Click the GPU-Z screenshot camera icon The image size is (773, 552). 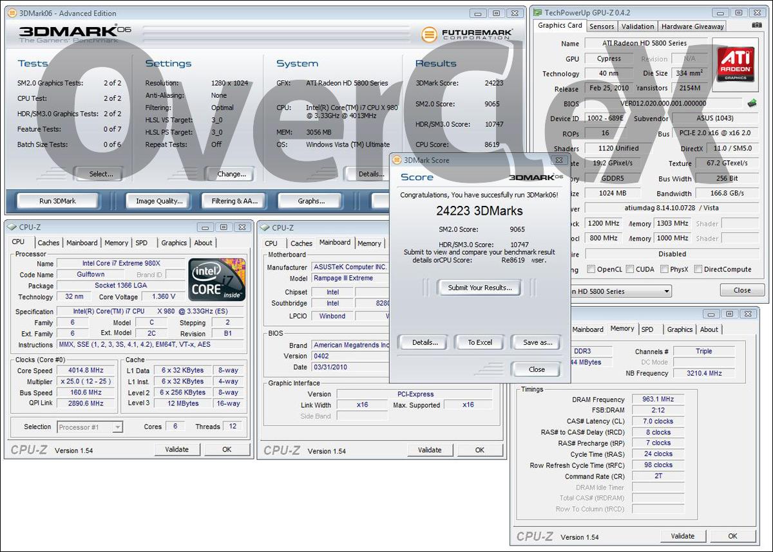[x=757, y=25]
